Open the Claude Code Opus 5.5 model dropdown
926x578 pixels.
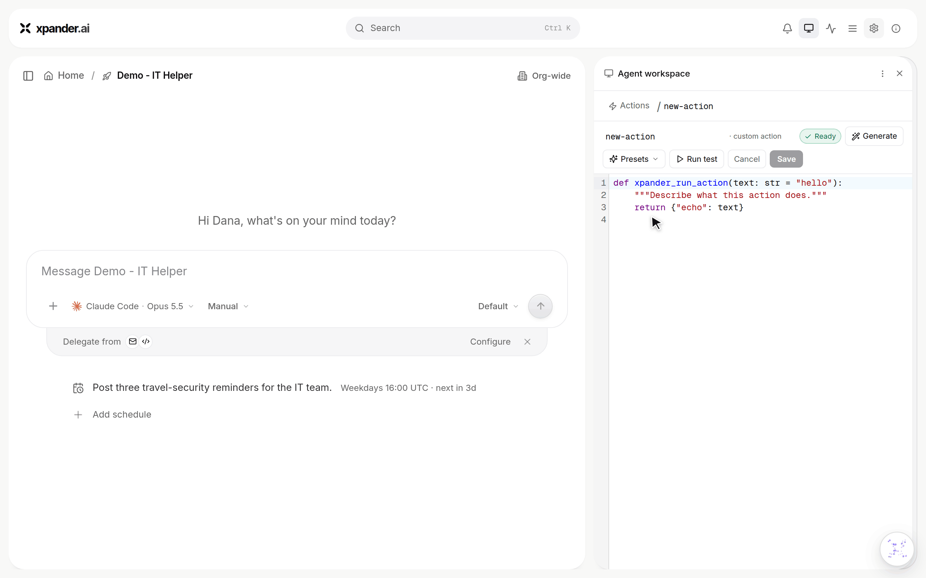coord(132,306)
